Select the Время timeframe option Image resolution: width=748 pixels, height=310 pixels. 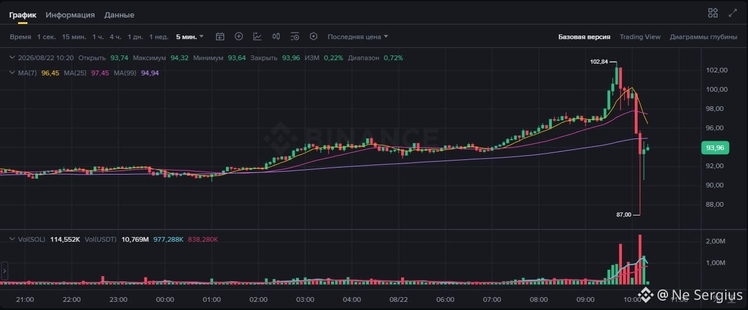[20, 37]
